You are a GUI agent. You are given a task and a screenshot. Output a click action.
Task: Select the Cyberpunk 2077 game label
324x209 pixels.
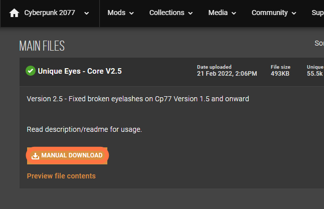coord(50,13)
